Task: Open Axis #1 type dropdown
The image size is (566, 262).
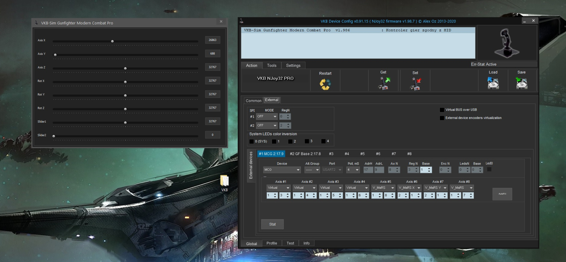Action: click(278, 188)
